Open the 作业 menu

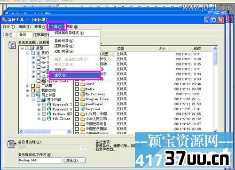click(9, 27)
